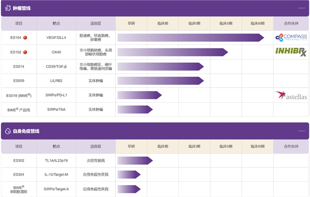310x197 pixels.
Task: Click the red dot next to ES104
Action: pyautogui.click(x=25, y=37)
